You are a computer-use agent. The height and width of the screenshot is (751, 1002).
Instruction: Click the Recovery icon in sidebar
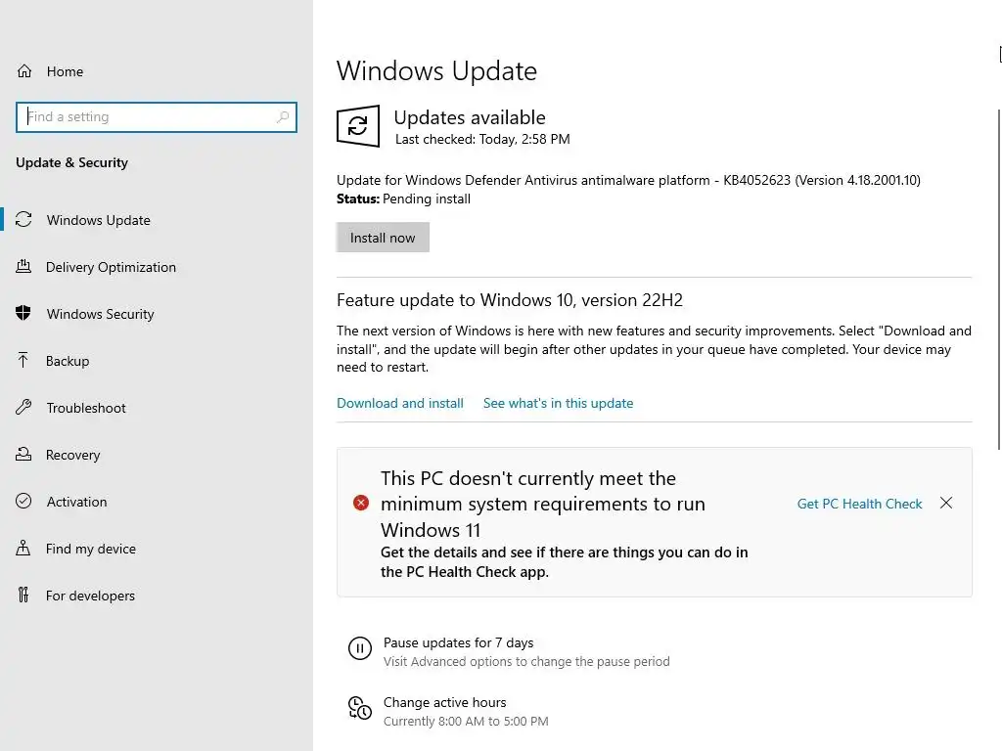[x=24, y=455]
